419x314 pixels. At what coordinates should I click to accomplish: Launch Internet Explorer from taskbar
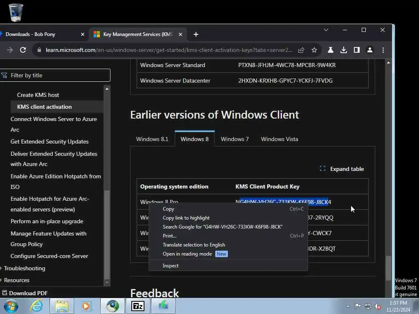point(36,306)
